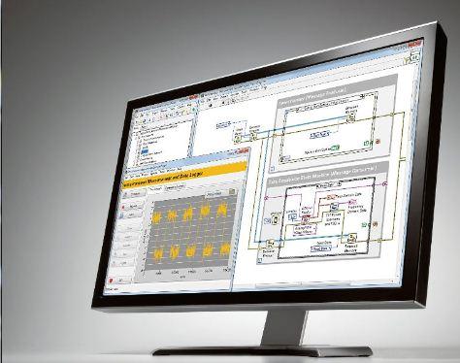Click red icon button at front panel bottom

click(112, 280)
